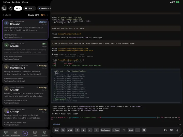Tap the down arrow key

point(84,130)
